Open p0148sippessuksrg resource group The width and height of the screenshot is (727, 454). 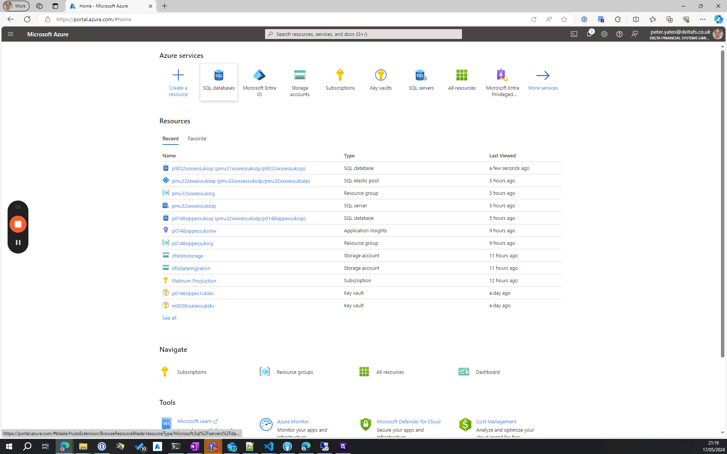(192, 243)
